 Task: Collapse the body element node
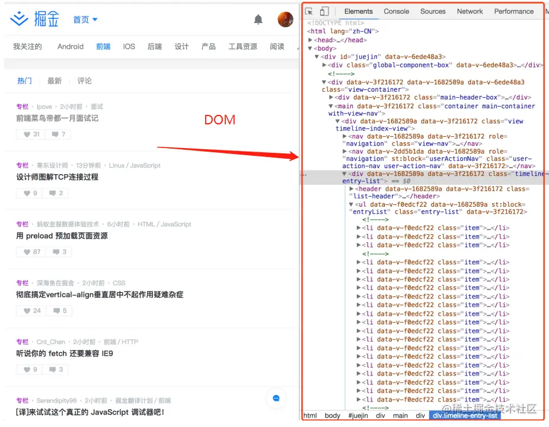pos(310,48)
